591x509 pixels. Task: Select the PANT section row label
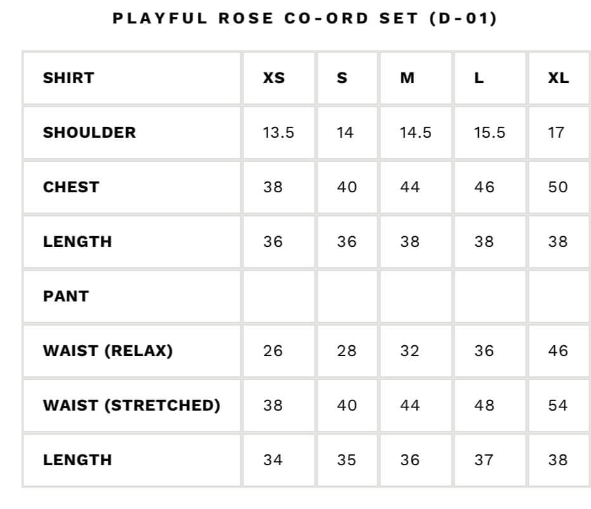coord(66,296)
